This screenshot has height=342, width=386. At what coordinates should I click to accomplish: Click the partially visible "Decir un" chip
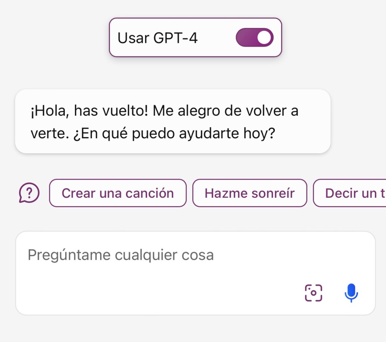tap(350, 193)
